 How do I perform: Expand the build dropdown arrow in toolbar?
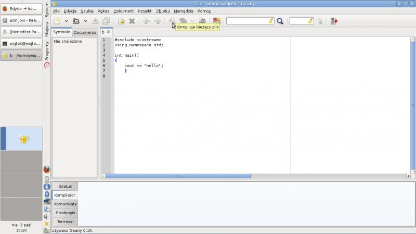pos(192,21)
